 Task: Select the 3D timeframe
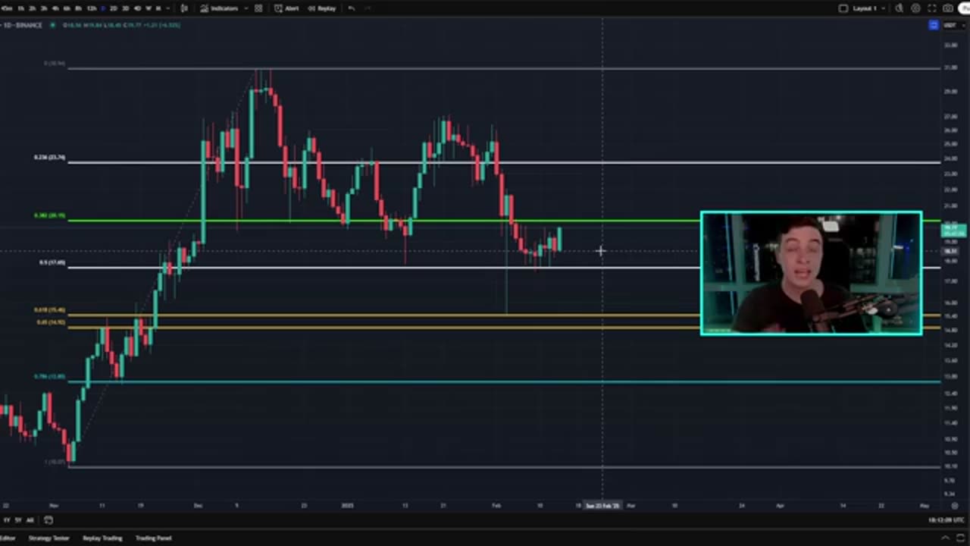(x=125, y=8)
